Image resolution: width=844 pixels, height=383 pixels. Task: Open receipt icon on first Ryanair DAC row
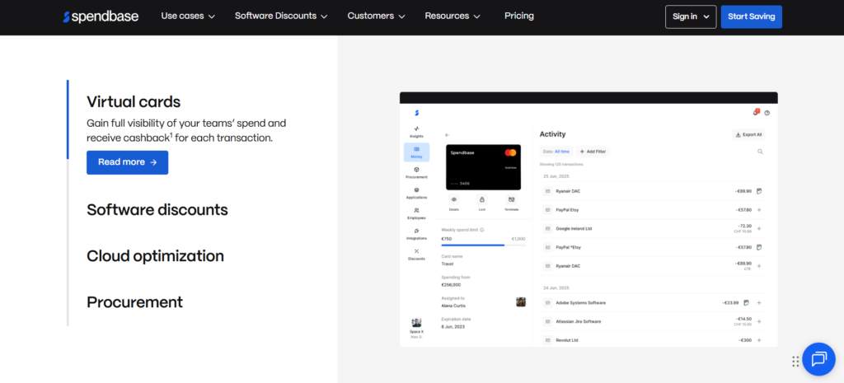coord(759,191)
